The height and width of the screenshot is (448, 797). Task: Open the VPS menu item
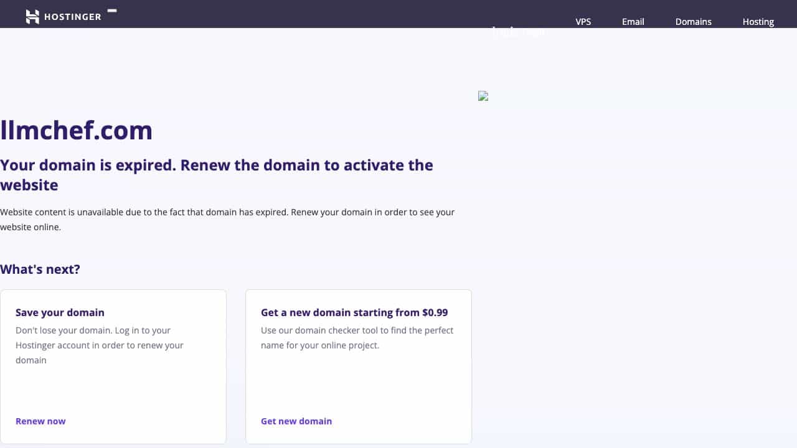[583, 22]
